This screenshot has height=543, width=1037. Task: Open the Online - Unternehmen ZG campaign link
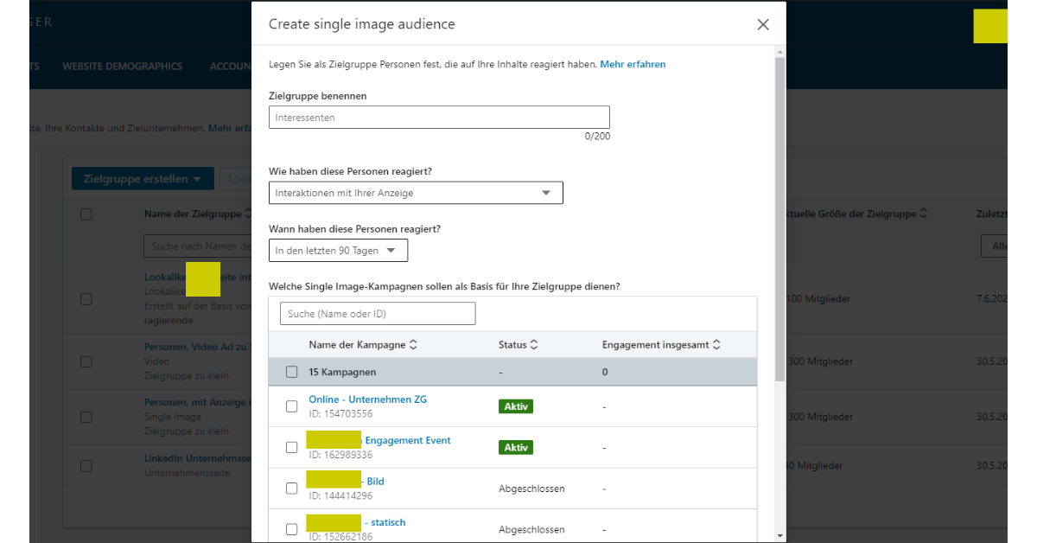coord(367,399)
